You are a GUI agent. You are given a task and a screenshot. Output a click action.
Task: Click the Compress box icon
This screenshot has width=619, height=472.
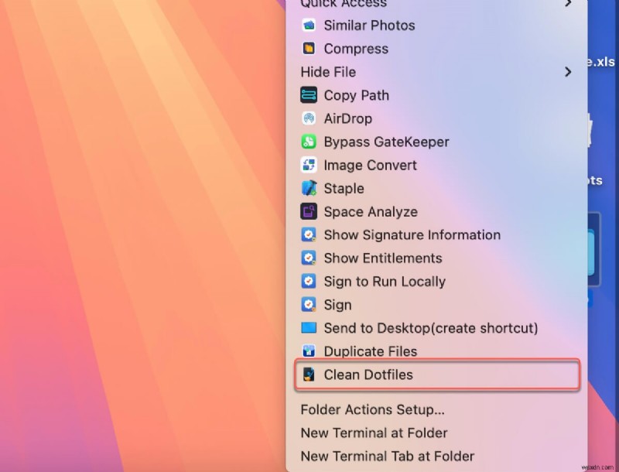pos(309,49)
